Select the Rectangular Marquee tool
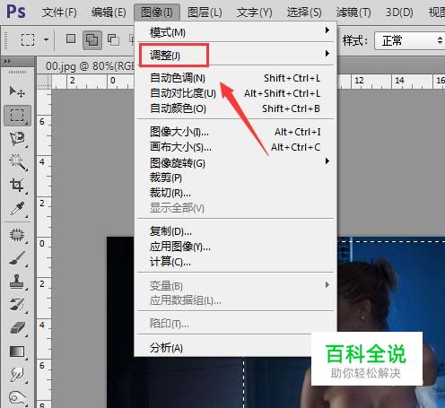The width and height of the screenshot is (445, 408). coord(17,116)
